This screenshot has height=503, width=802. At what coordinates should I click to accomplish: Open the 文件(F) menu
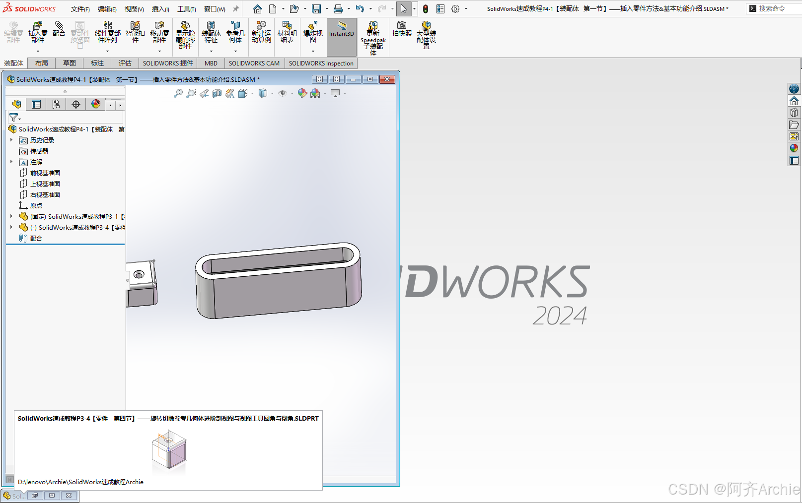pos(80,9)
